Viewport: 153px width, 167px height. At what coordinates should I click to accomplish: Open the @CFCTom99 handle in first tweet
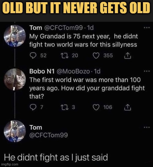pyautogui.click(x=63, y=28)
